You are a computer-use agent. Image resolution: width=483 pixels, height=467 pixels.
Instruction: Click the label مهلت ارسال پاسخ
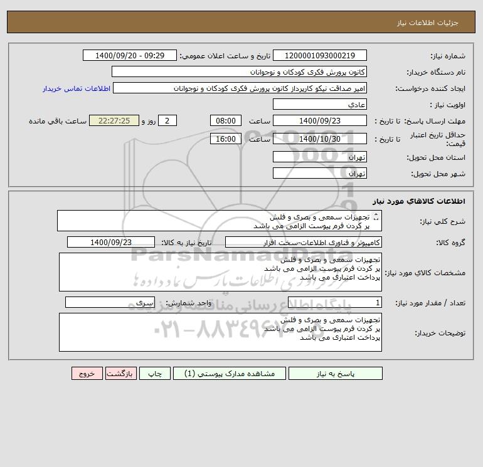click(435, 121)
